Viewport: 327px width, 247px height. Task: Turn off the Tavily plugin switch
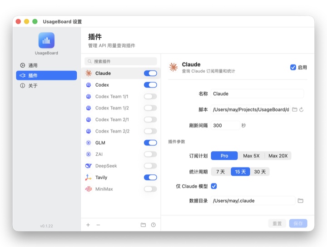click(150, 178)
